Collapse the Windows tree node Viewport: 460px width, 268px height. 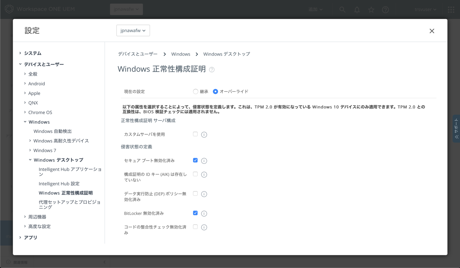click(x=25, y=122)
